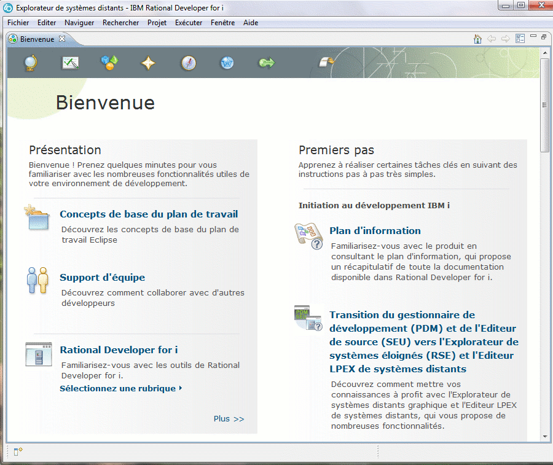Click the scrollbar down arrow
The image size is (553, 465).
click(545, 437)
